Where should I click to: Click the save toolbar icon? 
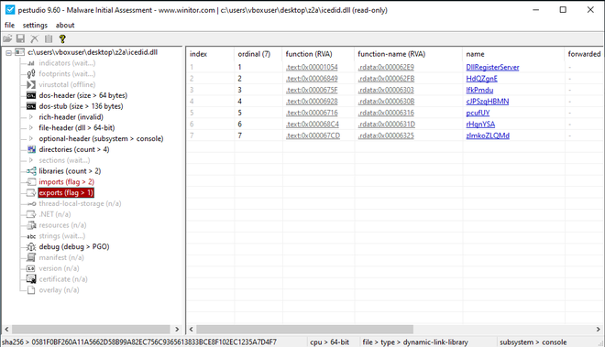[x=20, y=38]
